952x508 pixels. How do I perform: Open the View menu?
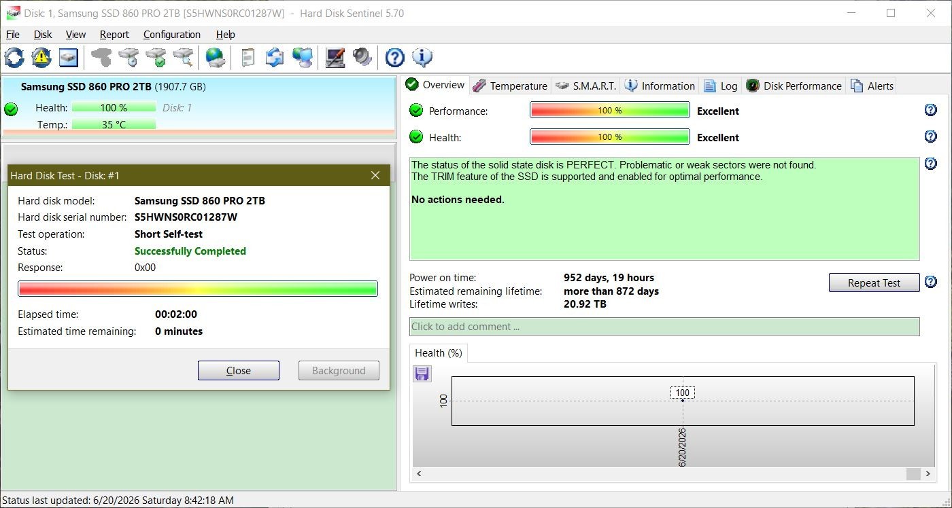[x=75, y=35]
